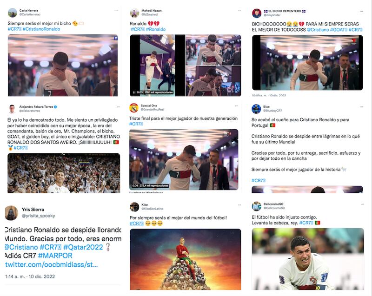Open Special One's Real Madrid avatar
The width and height of the screenshot is (372, 296).
click(134, 108)
